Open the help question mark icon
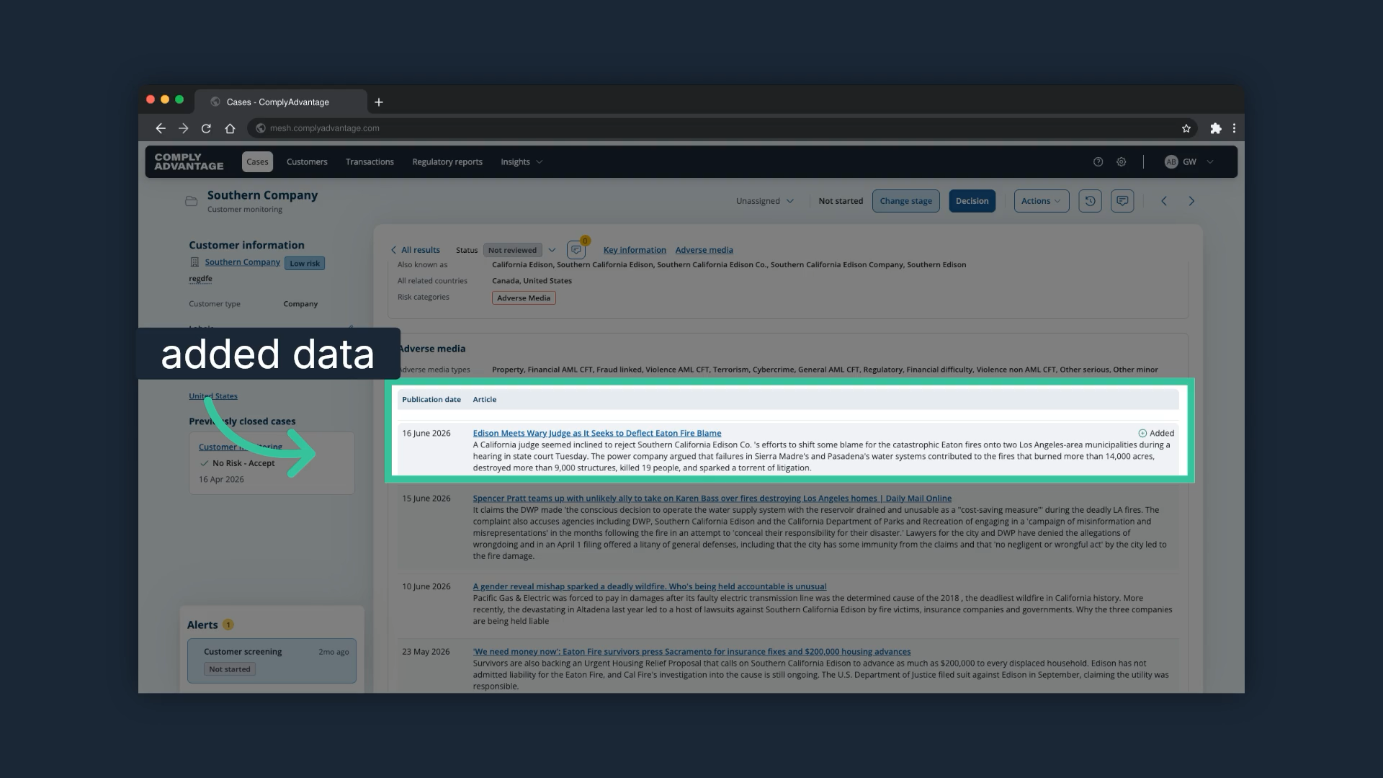The width and height of the screenshot is (1383, 778). coord(1098,162)
